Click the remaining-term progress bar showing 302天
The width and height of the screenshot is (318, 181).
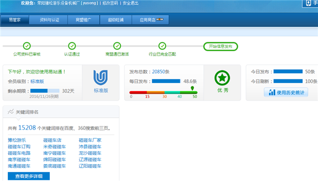coord(45,91)
